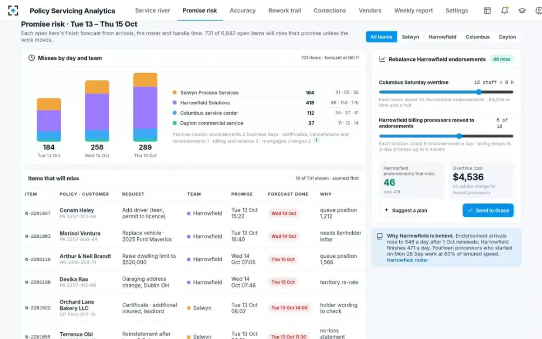Filter by the Dayton team
This screenshot has height=339, width=542.
point(507,37)
